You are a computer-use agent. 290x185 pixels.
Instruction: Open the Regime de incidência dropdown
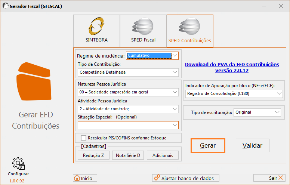pos(152,55)
